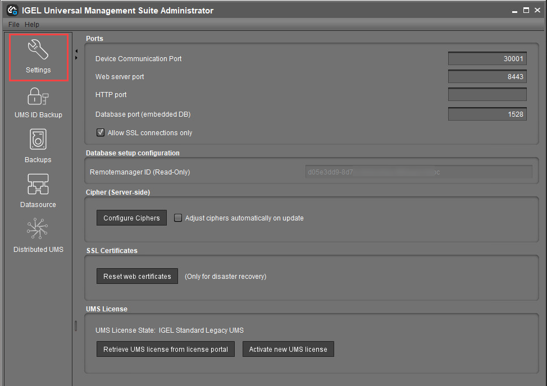Open the Datasource section
Viewport: 547px width, 386px height.
click(x=38, y=191)
